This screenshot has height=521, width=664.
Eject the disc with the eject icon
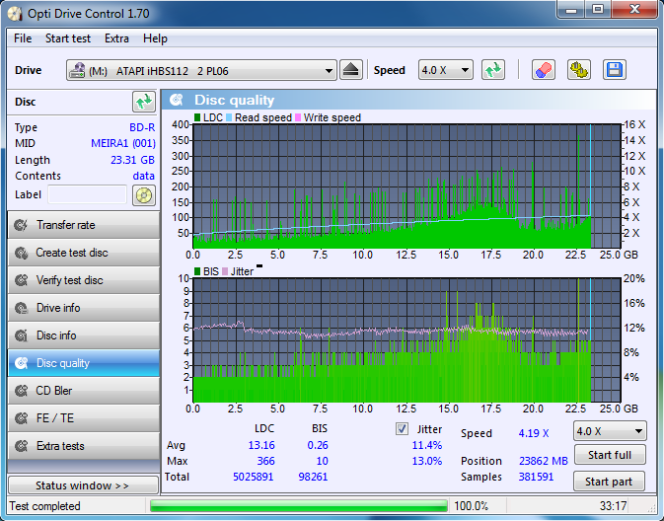351,70
